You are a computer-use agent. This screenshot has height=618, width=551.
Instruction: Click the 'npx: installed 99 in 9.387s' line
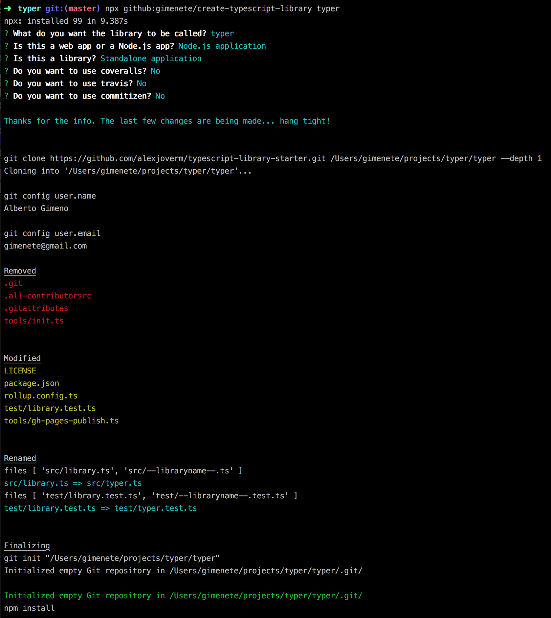[66, 21]
